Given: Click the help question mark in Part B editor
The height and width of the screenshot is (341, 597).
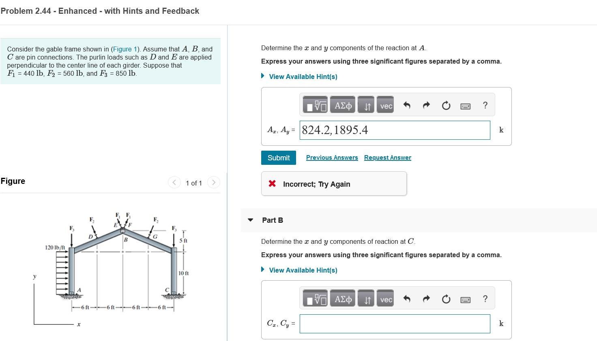Looking at the screenshot, I should tap(485, 298).
